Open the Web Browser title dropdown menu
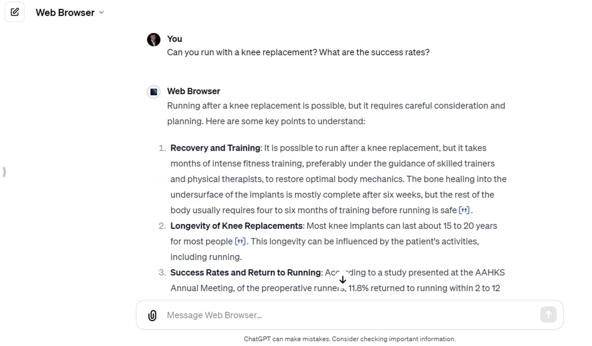Image resolution: width=592 pixels, height=346 pixels. (66, 13)
